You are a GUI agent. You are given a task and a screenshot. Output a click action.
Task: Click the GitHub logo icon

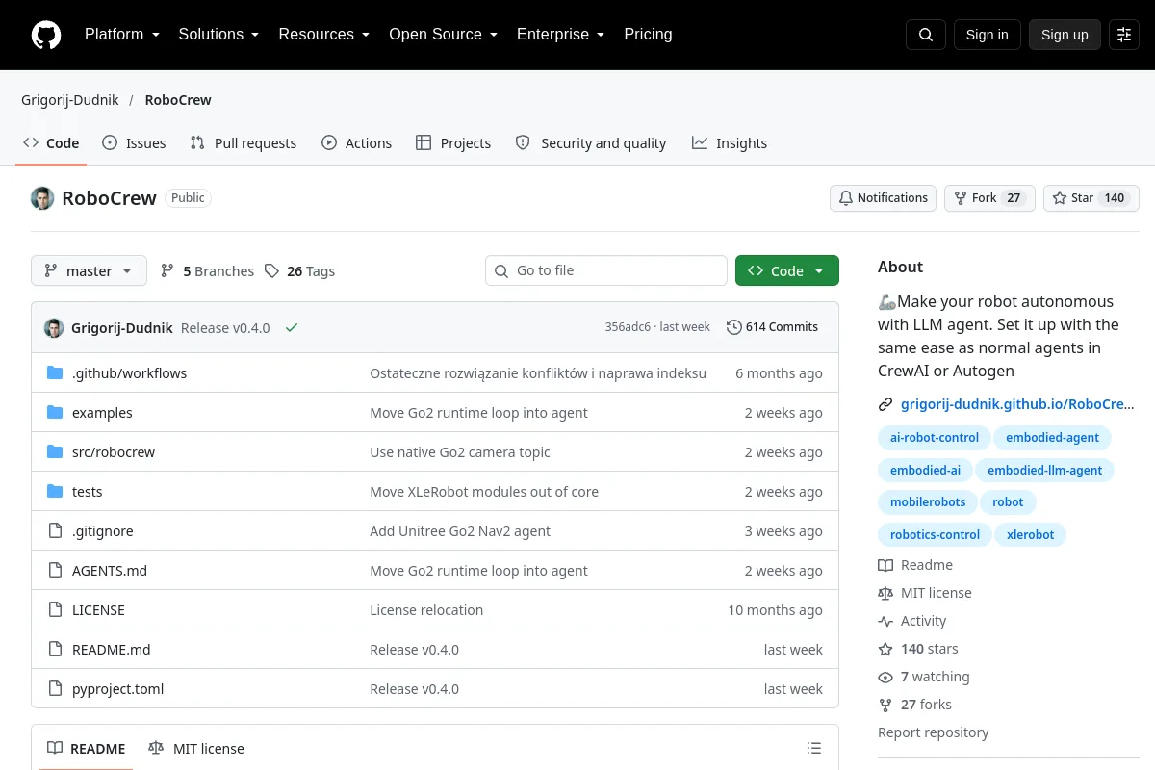click(46, 35)
